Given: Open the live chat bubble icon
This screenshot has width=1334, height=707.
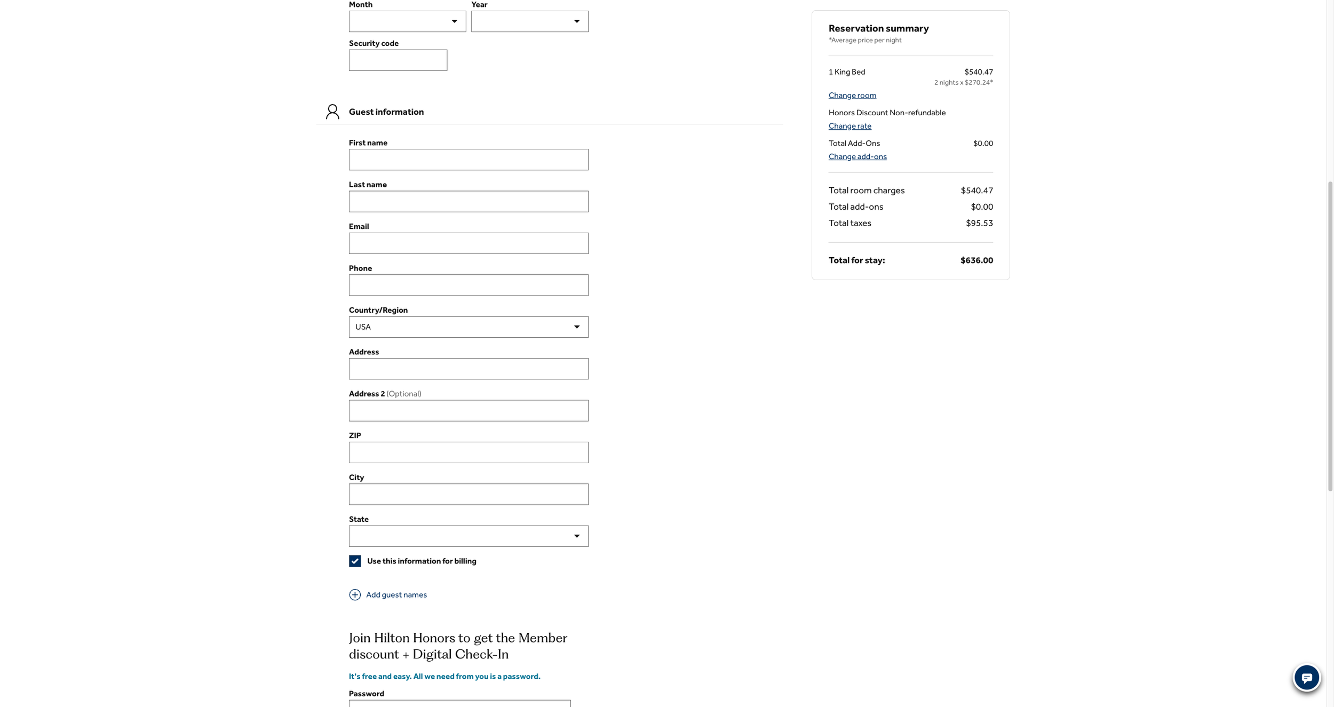Looking at the screenshot, I should point(1306,678).
